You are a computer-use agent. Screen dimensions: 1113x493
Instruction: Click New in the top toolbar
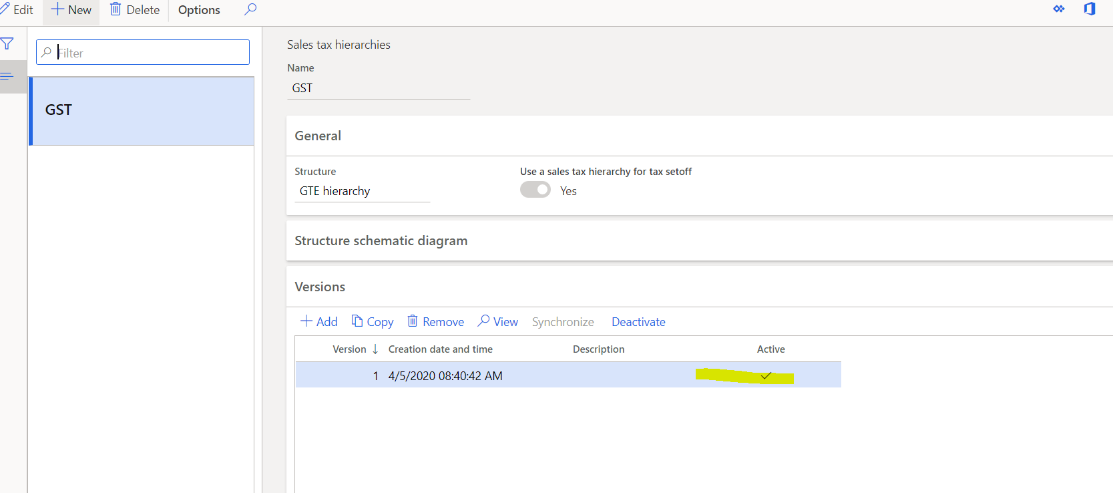71,10
